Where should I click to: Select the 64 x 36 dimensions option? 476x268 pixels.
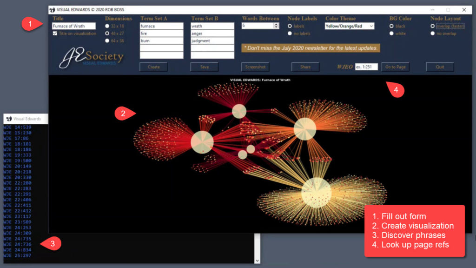pos(107,41)
